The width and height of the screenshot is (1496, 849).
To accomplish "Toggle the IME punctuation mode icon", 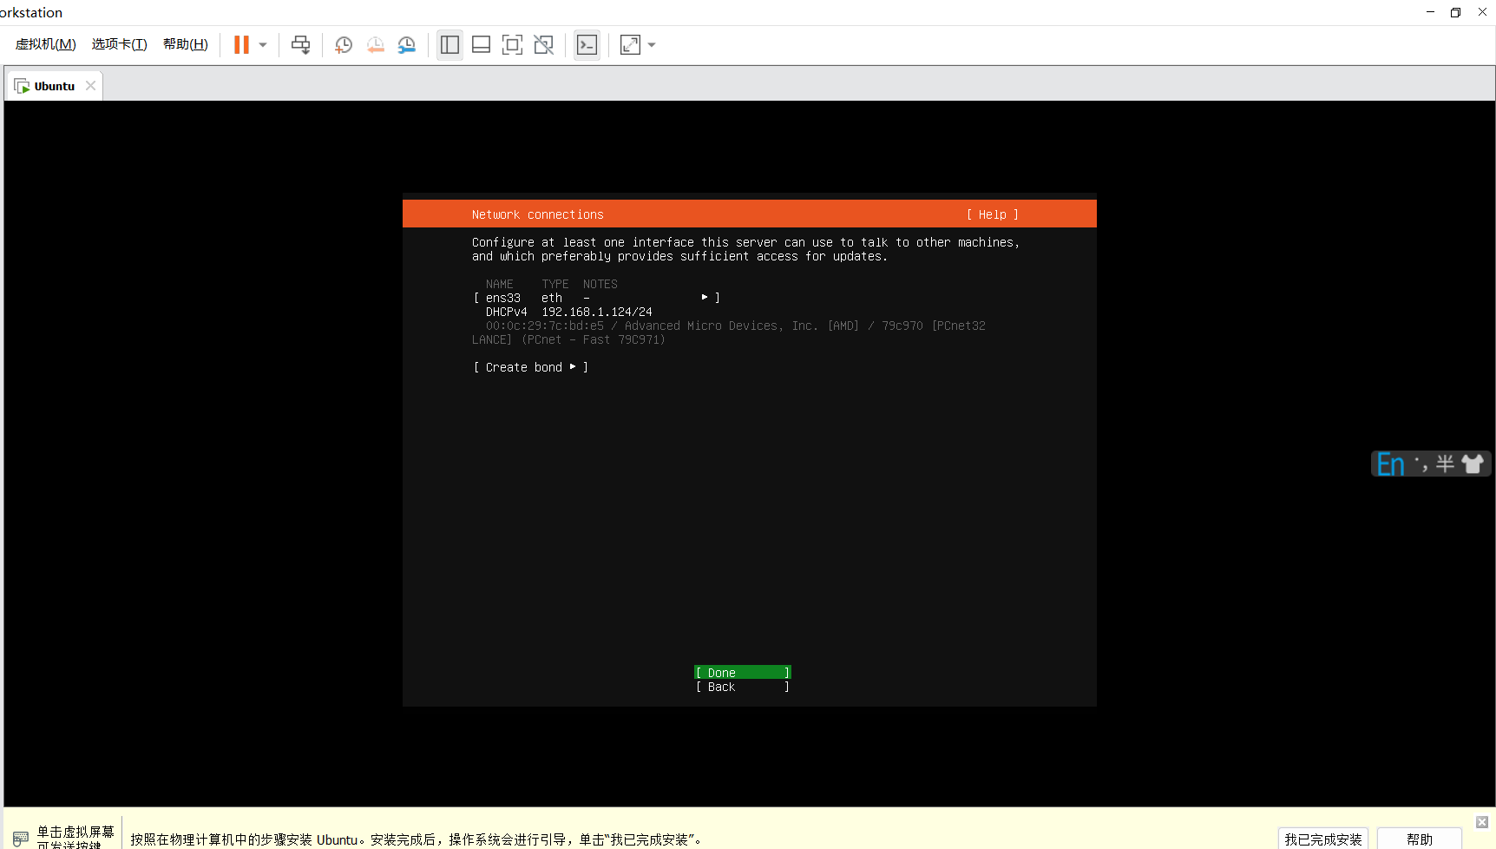I will 1421,464.
